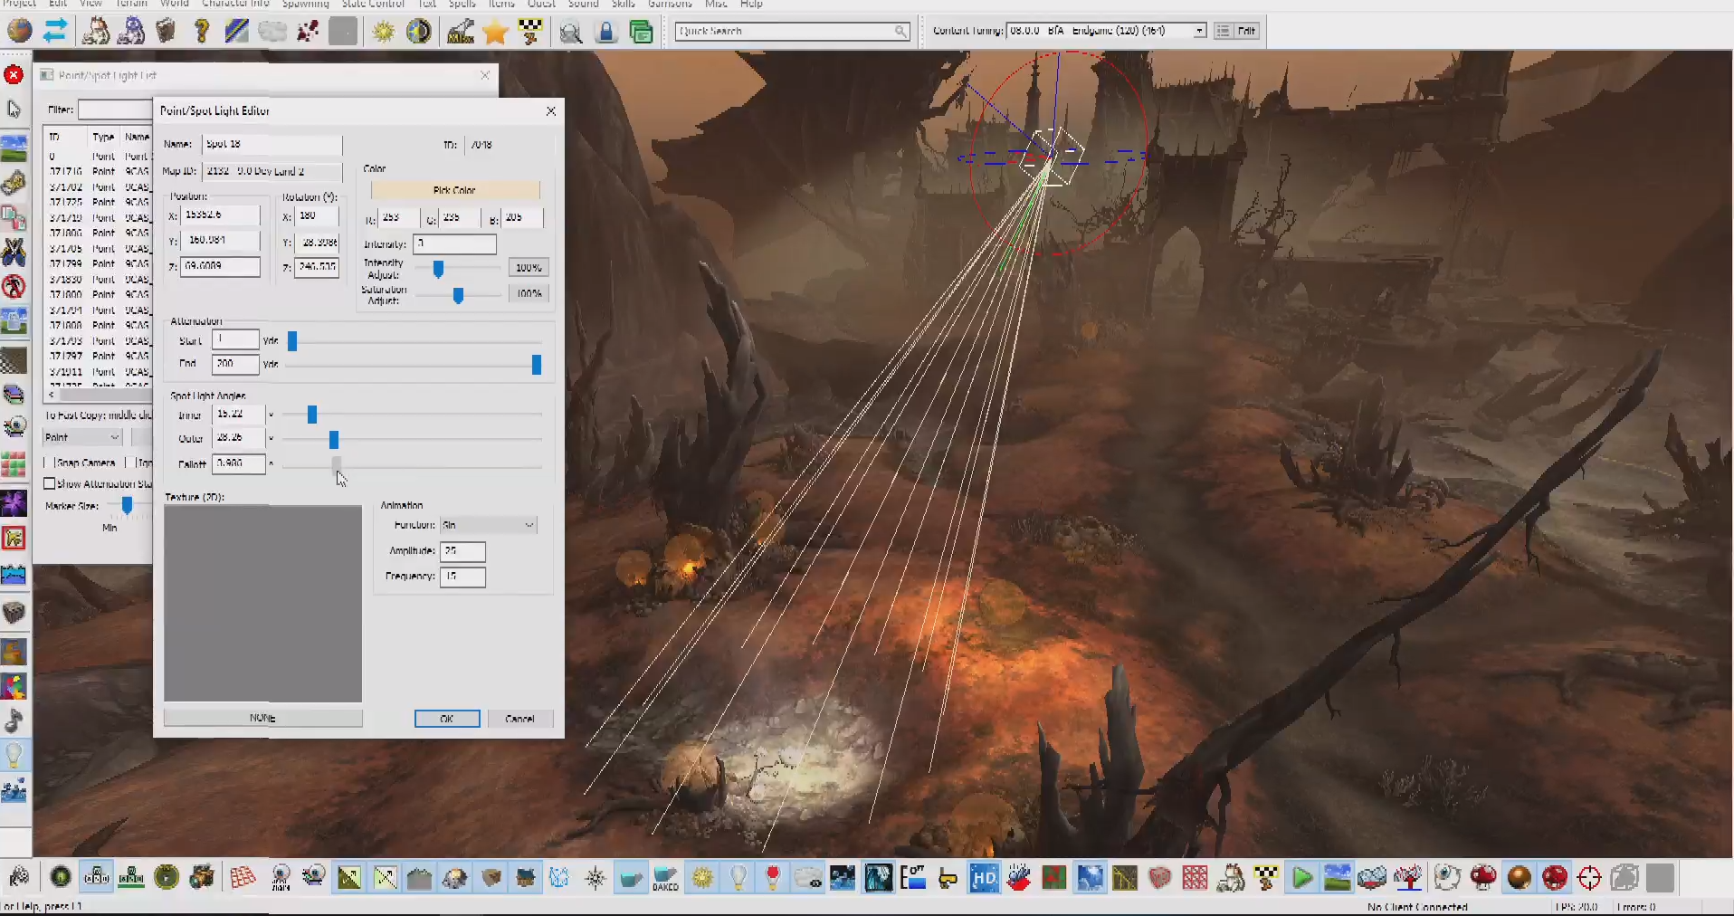
Task: Toggle the BAKED icon in bottom toolbar
Action: point(666,877)
